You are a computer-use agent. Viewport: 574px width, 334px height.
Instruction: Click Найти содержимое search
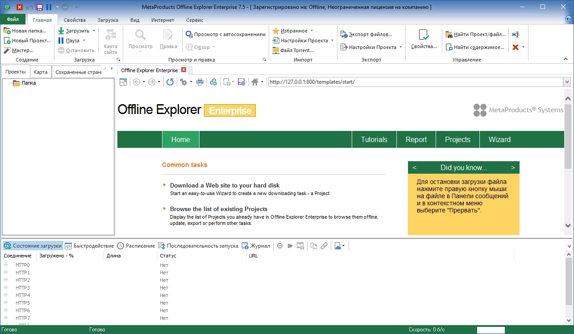475,47
